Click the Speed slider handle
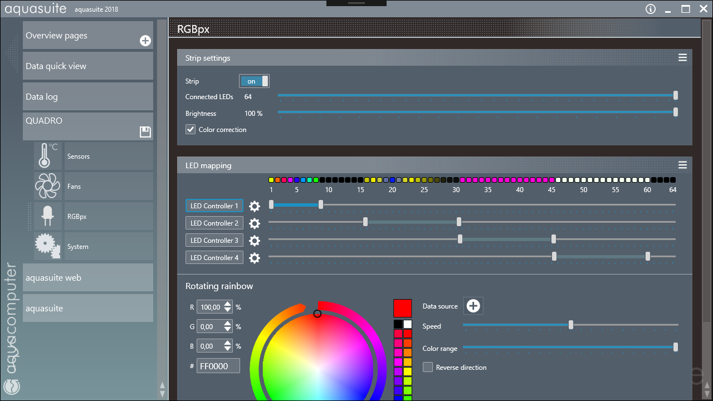Screen dimensions: 713x401 [571, 325]
